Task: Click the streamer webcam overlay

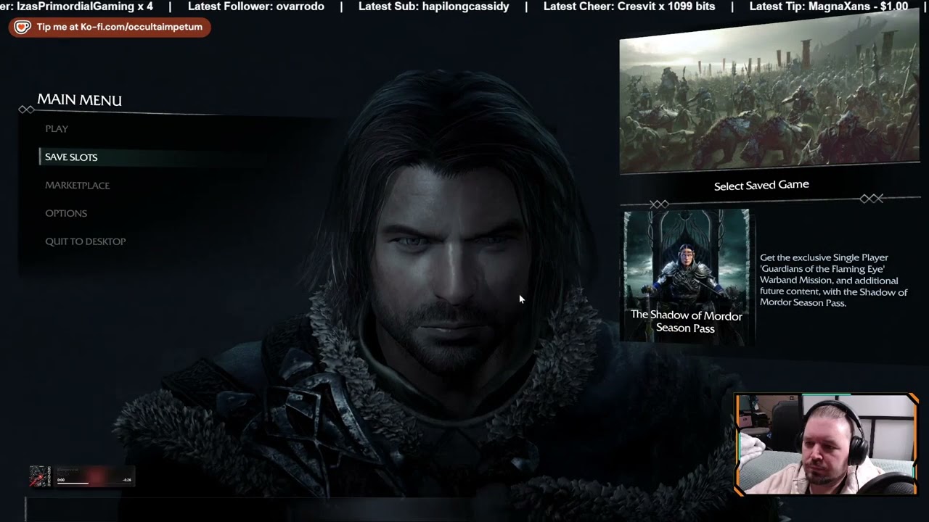Action: (x=827, y=444)
